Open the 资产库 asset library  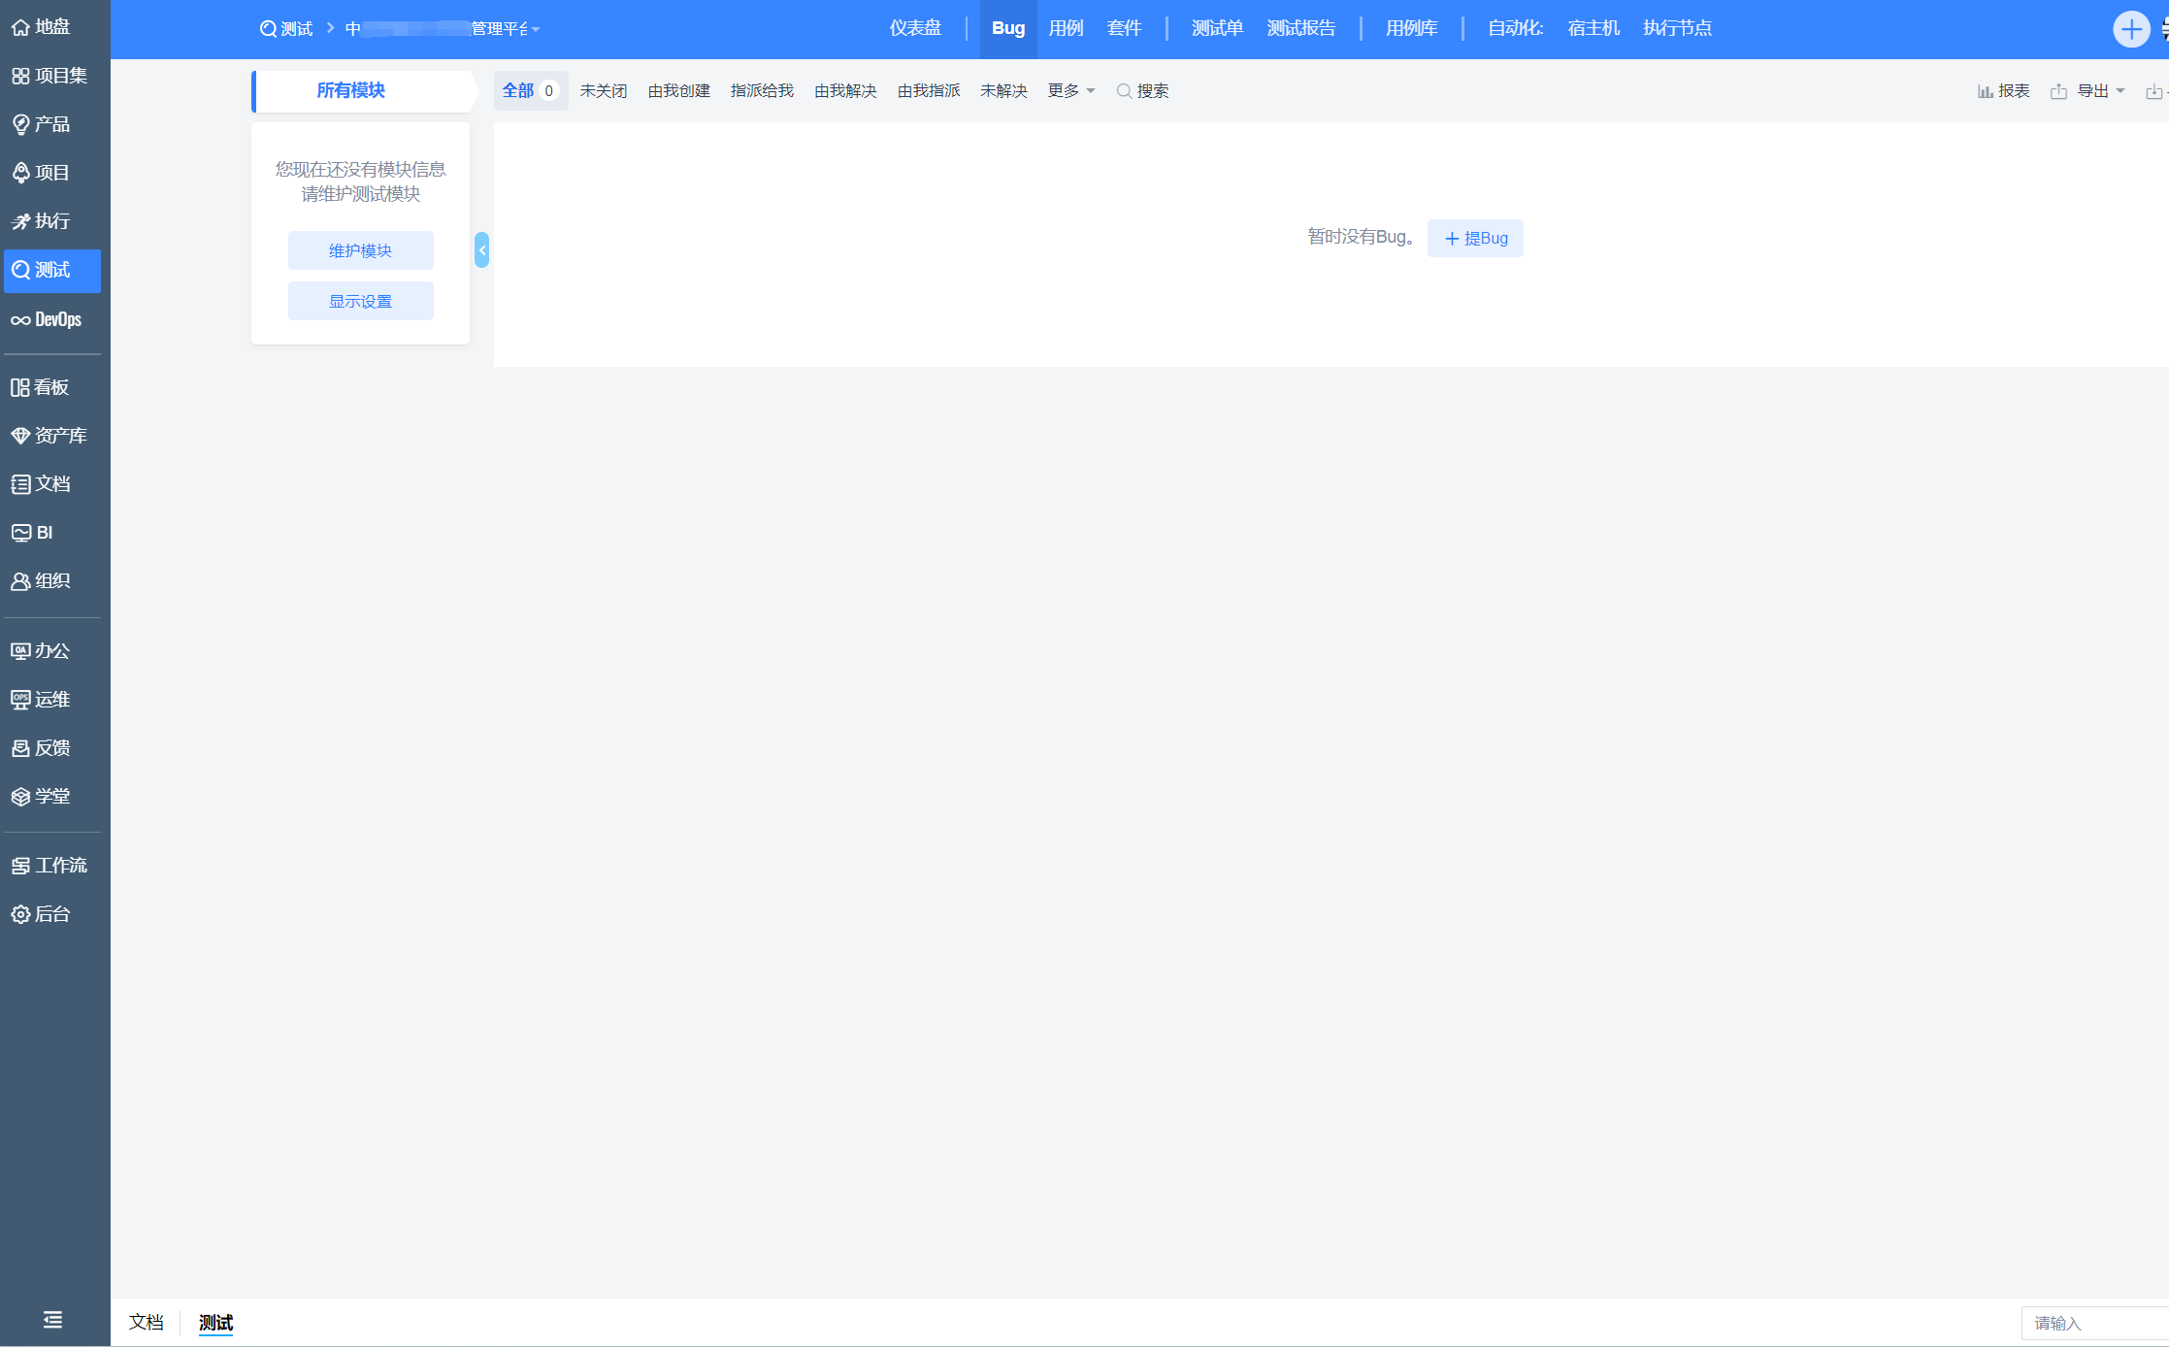50,436
